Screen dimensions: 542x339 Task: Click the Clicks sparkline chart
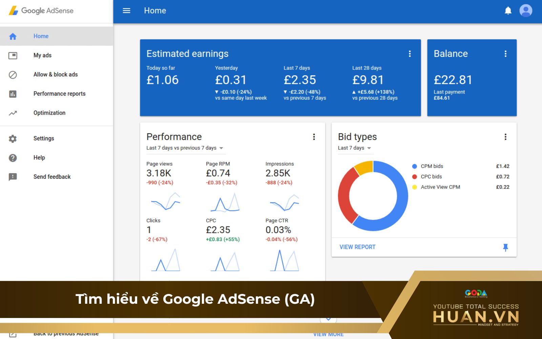pos(165,260)
